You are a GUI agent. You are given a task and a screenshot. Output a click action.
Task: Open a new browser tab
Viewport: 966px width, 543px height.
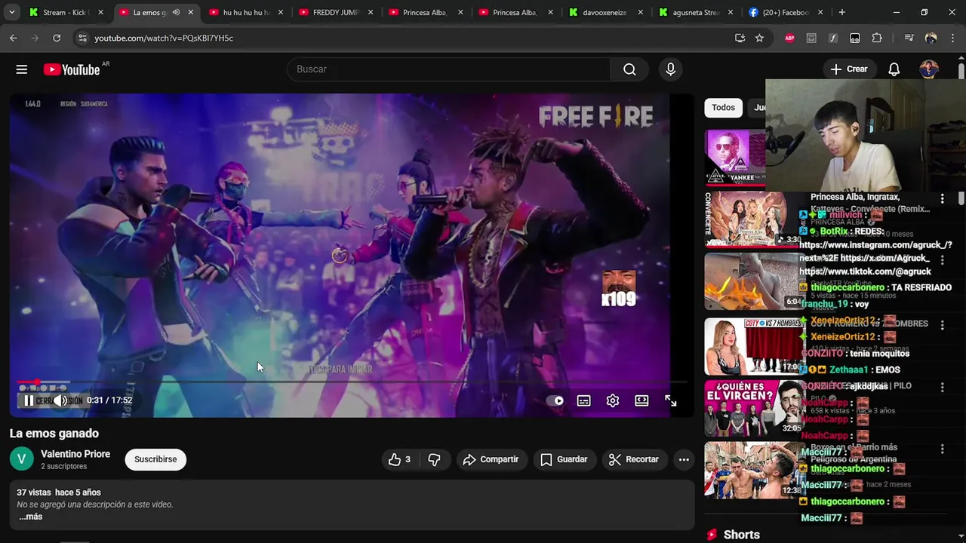[842, 12]
